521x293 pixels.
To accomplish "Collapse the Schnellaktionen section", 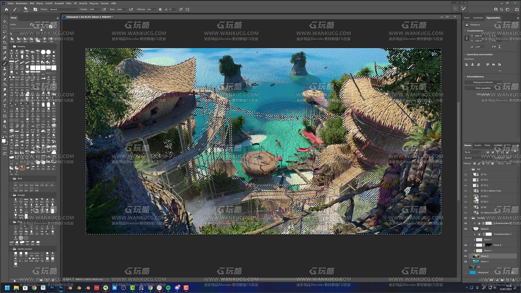I will pos(465,76).
